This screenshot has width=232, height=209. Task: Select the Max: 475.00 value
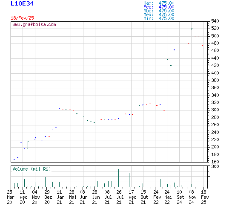click(x=159, y=3)
